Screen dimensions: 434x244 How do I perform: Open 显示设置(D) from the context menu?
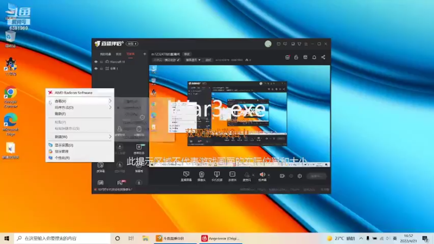tap(80, 145)
